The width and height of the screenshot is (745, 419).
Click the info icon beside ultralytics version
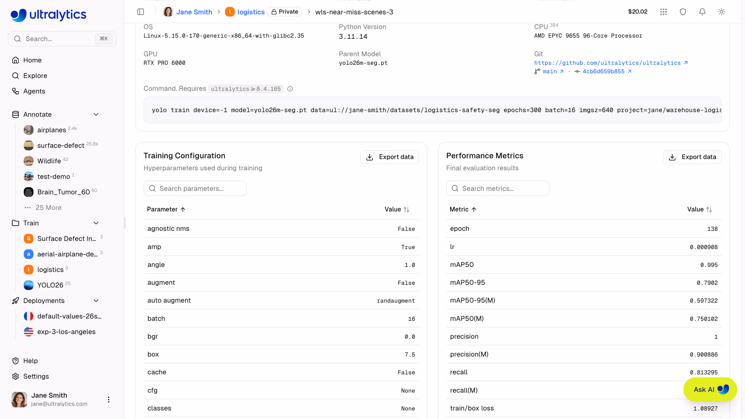(x=290, y=89)
